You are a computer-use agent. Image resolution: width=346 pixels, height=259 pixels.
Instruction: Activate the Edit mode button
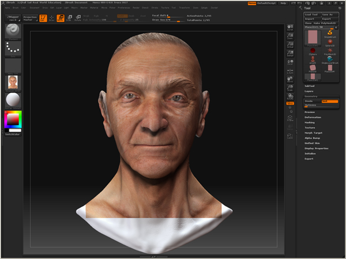click(x=43, y=18)
